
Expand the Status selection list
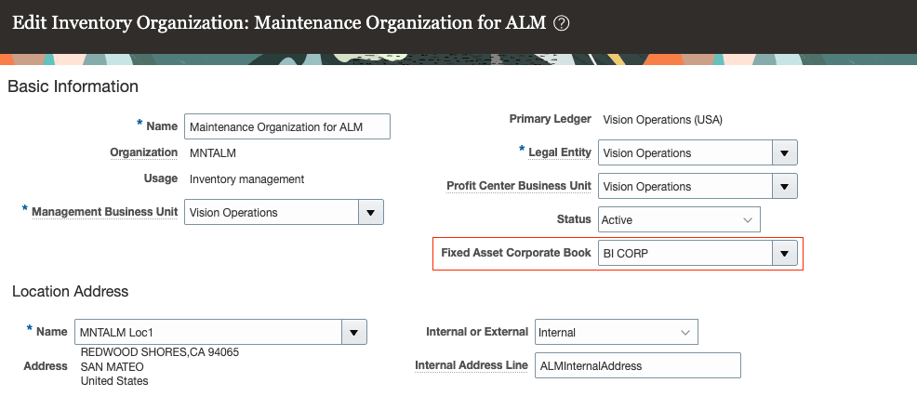(x=748, y=220)
